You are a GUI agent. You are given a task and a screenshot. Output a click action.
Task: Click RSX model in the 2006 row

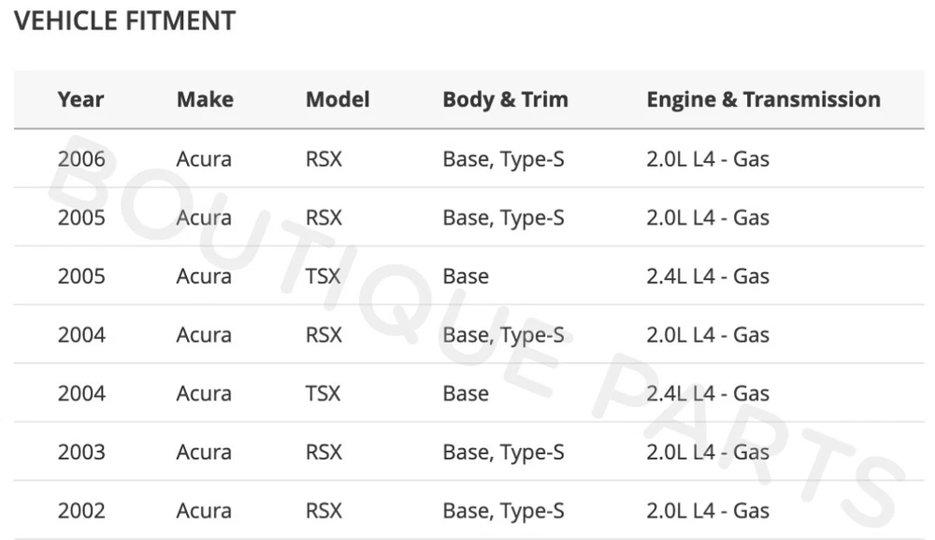click(x=324, y=159)
